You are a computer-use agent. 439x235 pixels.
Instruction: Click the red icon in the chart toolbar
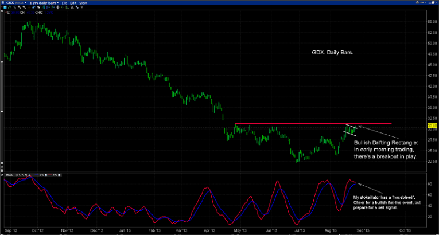tap(28, 7)
